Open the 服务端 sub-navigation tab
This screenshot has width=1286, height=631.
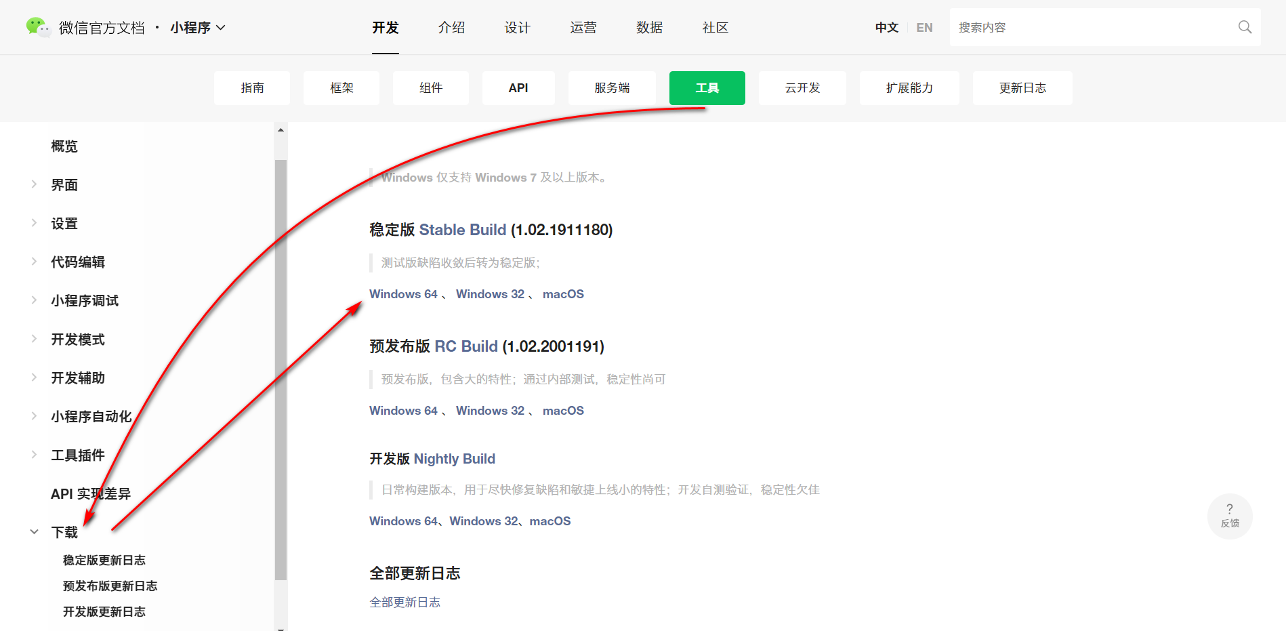tap(612, 88)
